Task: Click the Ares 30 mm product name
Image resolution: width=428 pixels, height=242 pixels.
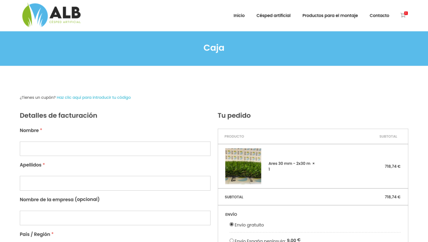Action: coord(289,163)
